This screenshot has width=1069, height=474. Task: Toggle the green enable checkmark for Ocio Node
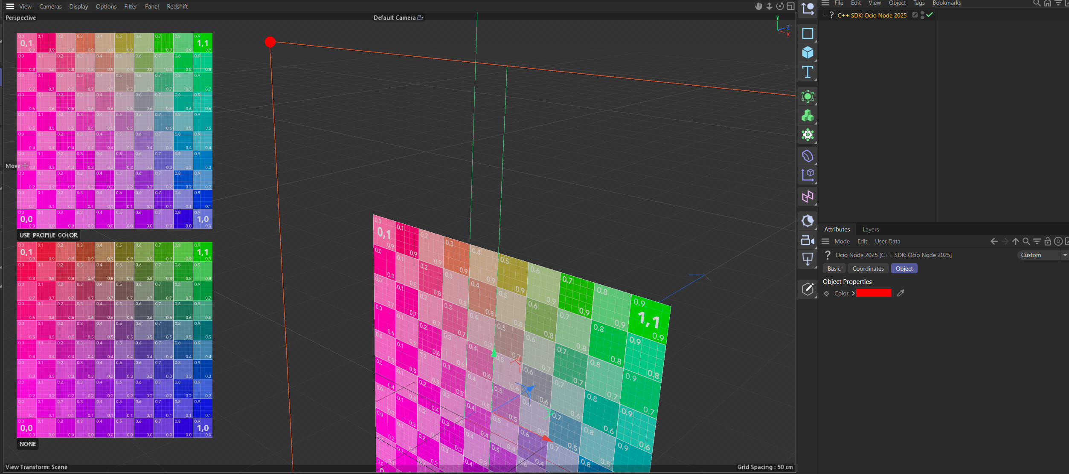point(930,15)
